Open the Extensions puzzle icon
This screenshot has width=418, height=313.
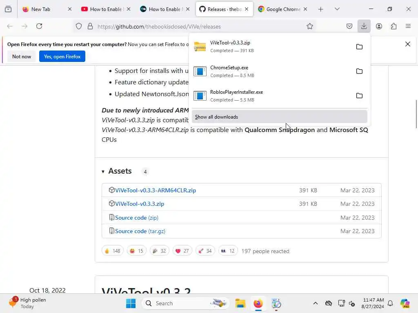click(394, 26)
